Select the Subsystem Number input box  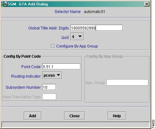49,87
